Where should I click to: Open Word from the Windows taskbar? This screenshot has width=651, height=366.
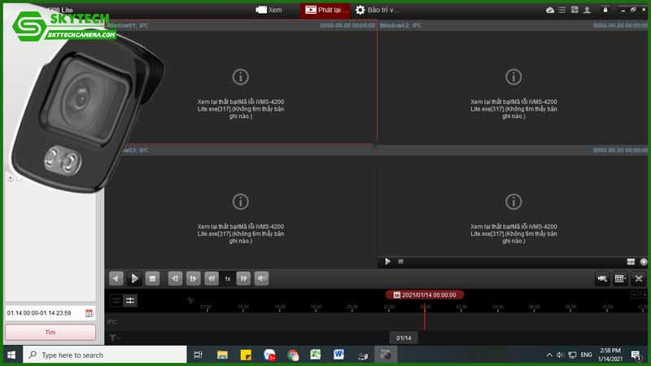(x=339, y=355)
